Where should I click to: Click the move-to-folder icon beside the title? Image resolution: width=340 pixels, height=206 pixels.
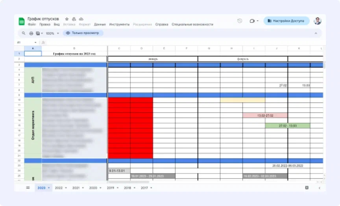tap(74, 19)
